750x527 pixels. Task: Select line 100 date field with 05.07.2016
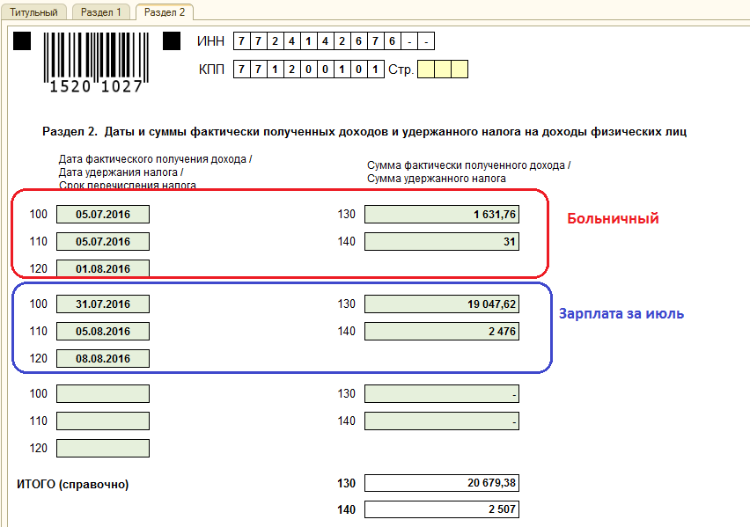coord(102,214)
